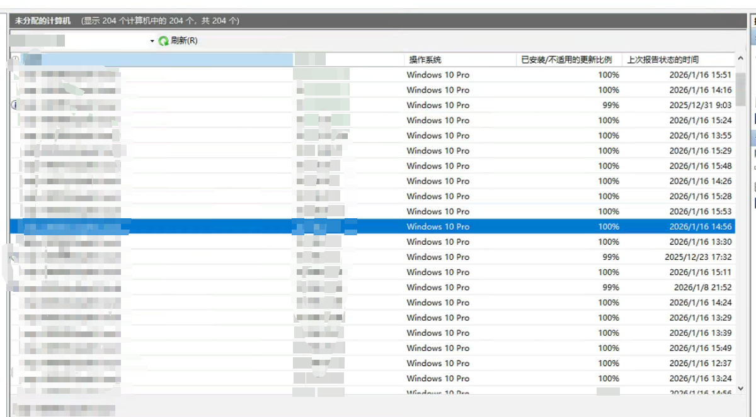Image resolution: width=756 pixels, height=417 pixels.
Task: Click the list scrollbar down arrow
Action: (741, 388)
